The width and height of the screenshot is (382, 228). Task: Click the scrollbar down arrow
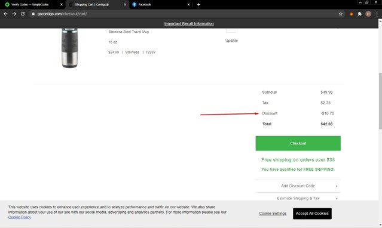pos(380,226)
